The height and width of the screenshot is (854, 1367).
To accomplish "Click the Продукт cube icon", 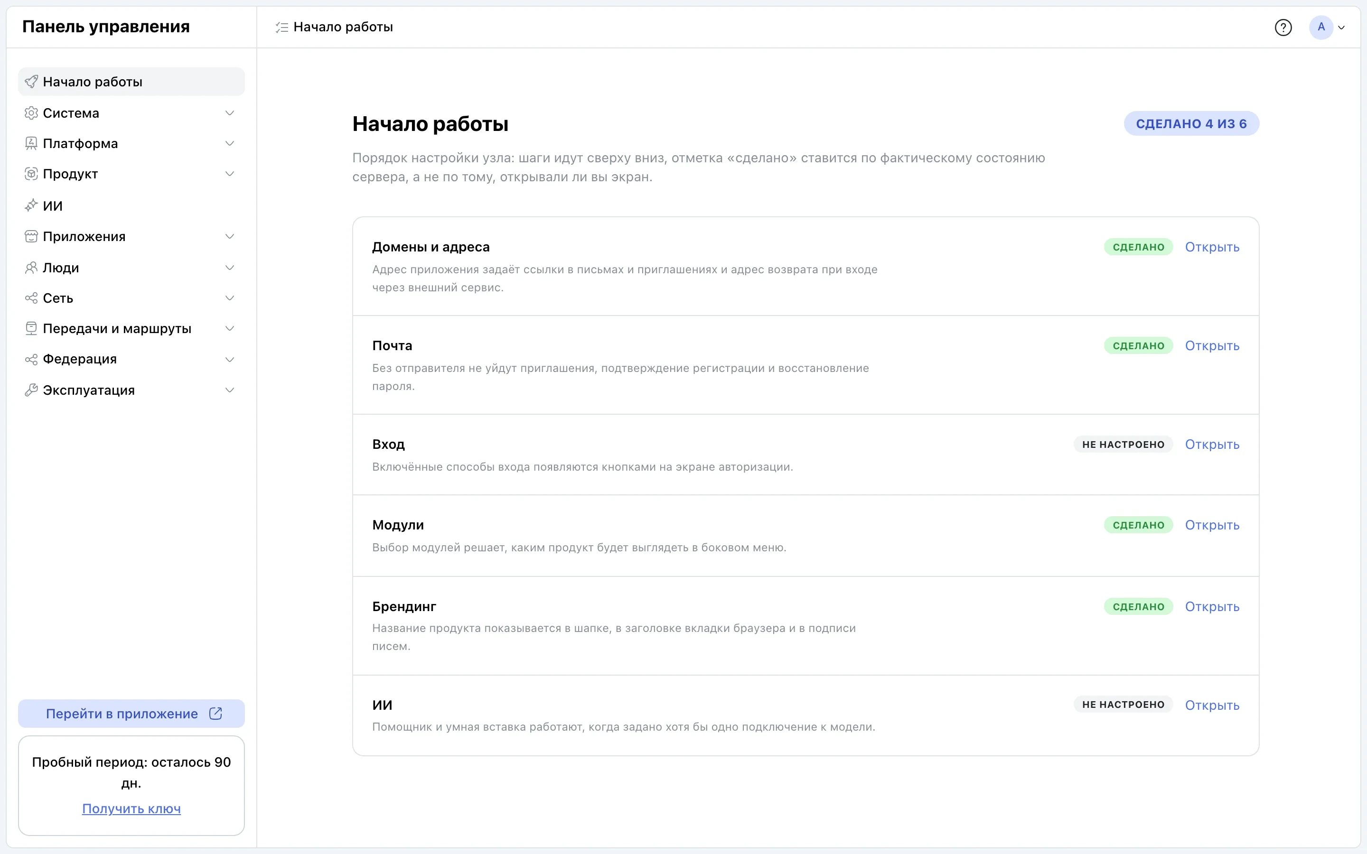I will 31,174.
